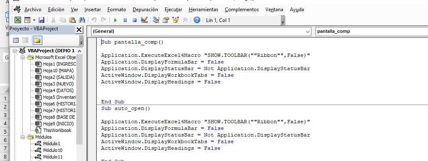Click the Copy toolbar icon

63,20
